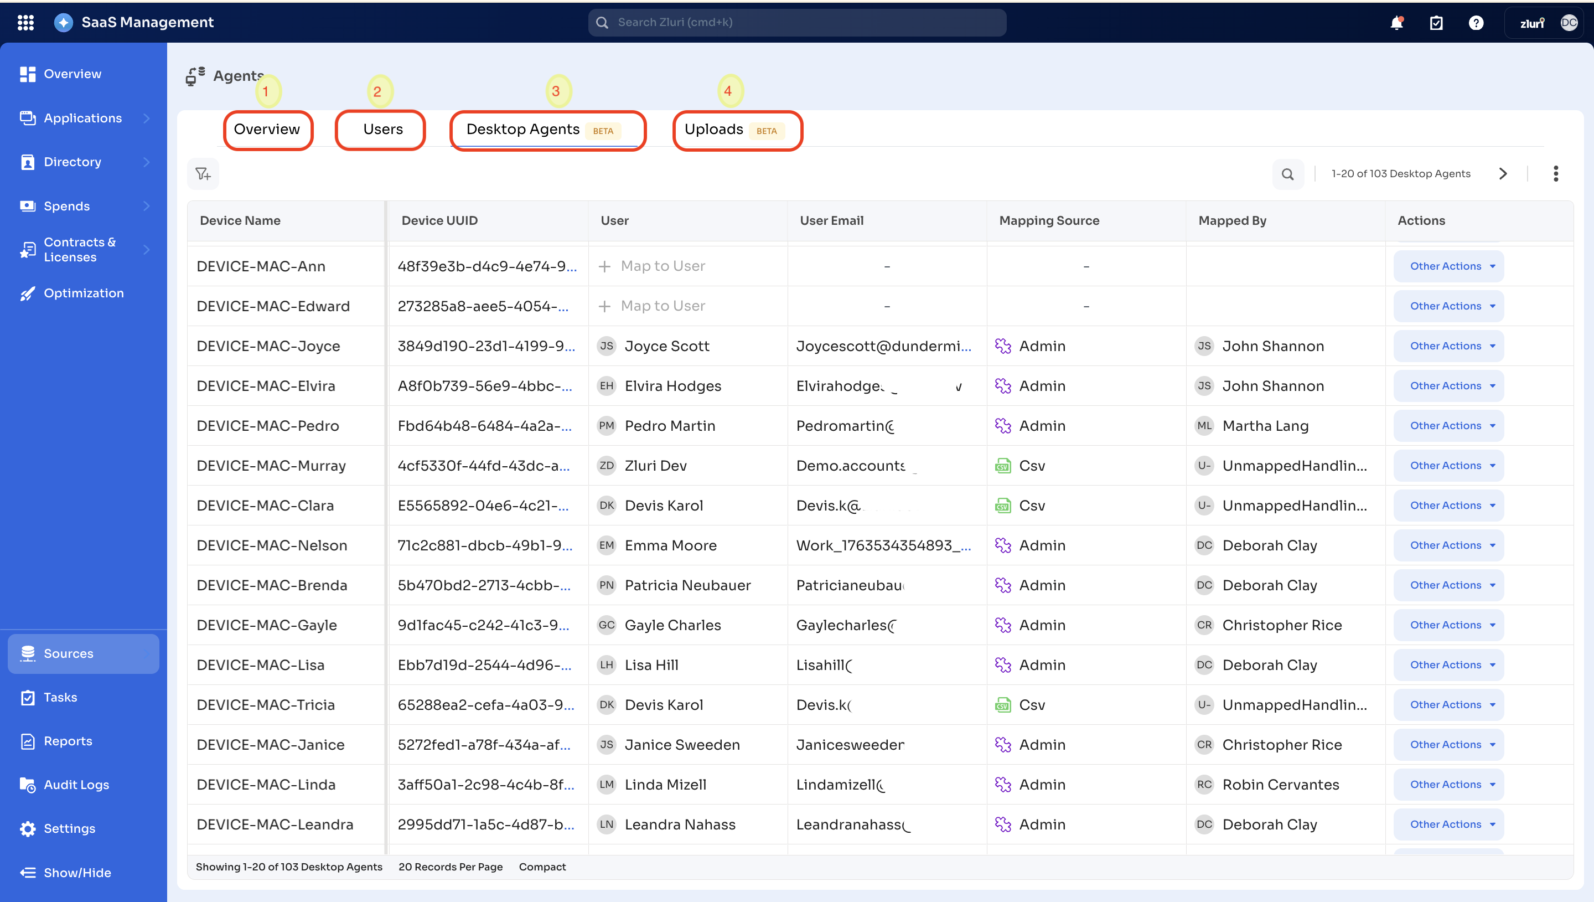The height and width of the screenshot is (902, 1594).
Task: Open Other Actions dropdown for DEVICE-MAC-Joyce
Action: click(1448, 346)
